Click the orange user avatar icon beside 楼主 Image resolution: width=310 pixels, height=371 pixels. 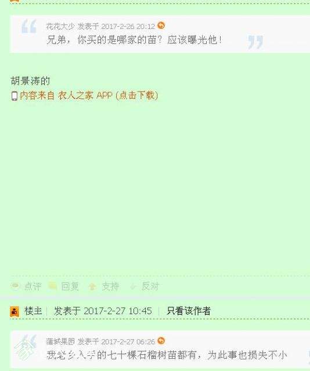click(x=15, y=311)
